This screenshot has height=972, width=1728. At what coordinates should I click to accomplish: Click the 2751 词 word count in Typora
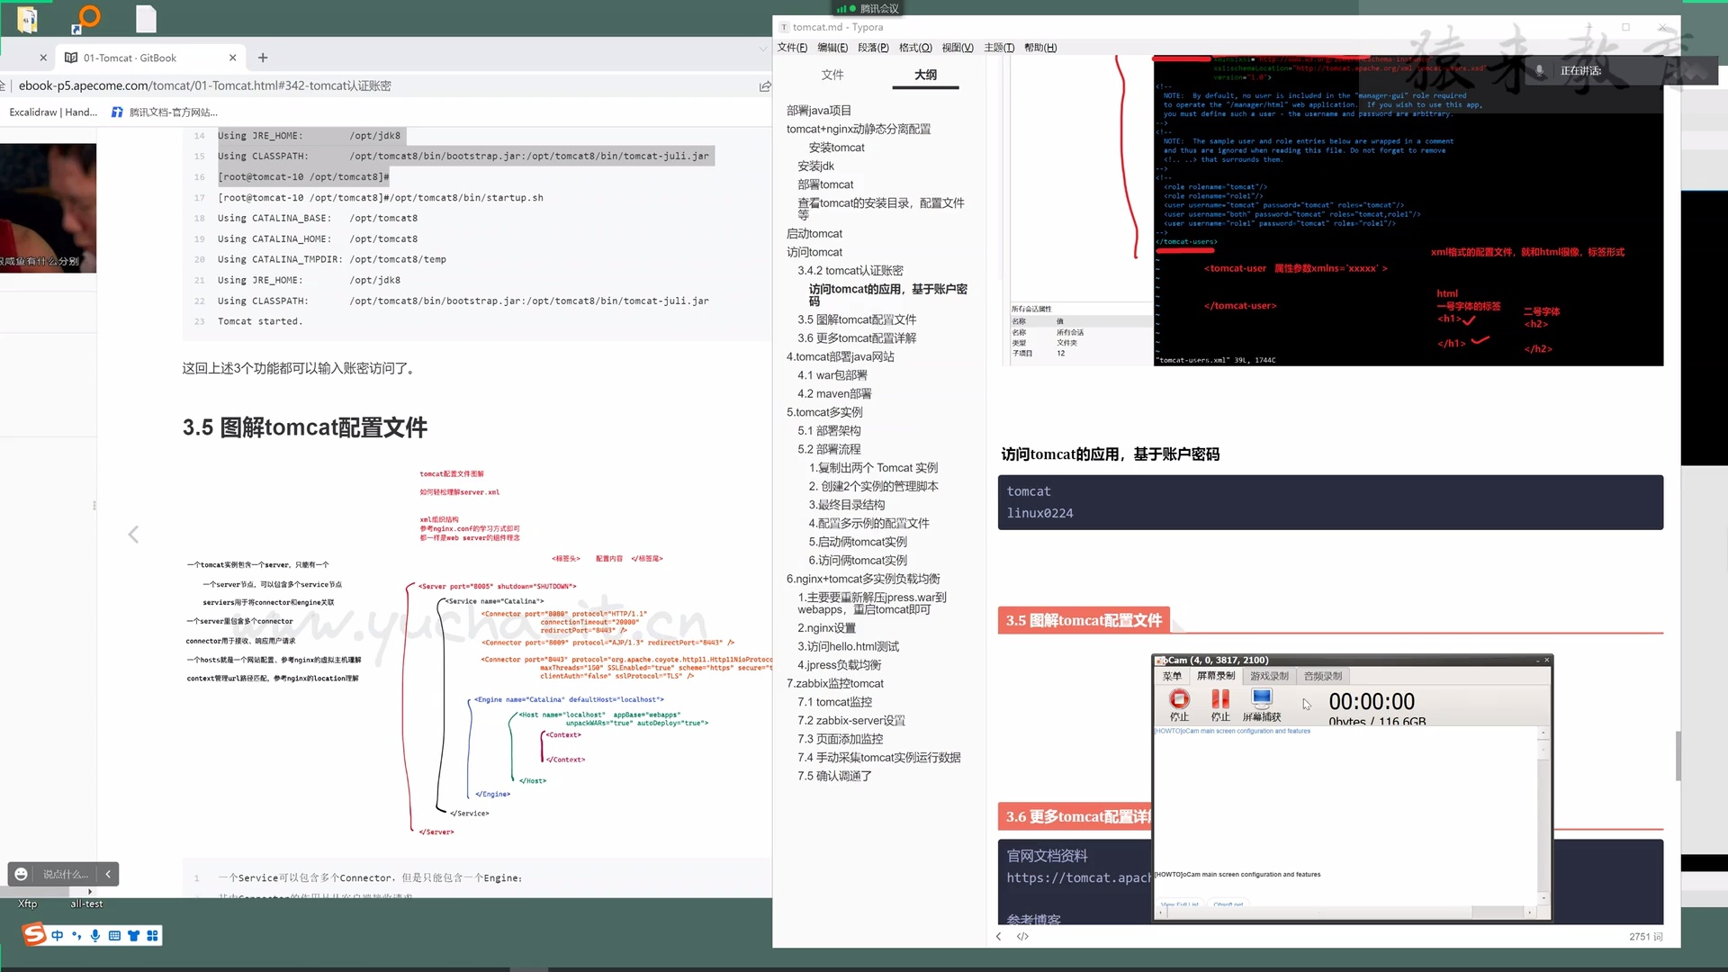click(1645, 936)
